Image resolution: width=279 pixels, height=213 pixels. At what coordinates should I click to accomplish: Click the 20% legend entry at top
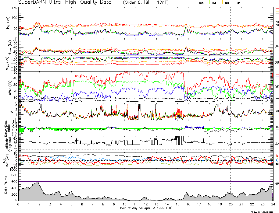click(201, 2)
